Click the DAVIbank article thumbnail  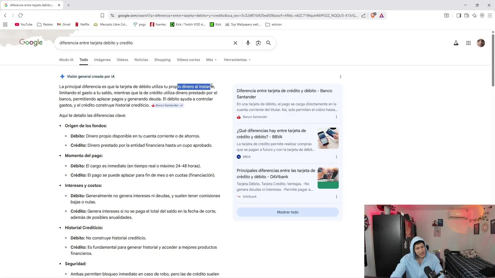[x=328, y=178]
